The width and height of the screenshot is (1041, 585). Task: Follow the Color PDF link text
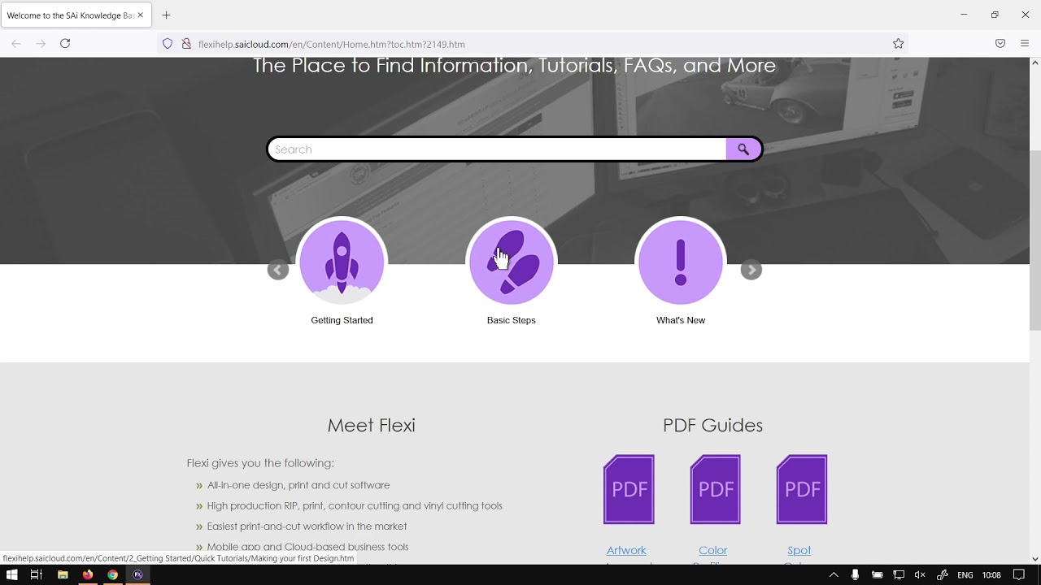[713, 550]
